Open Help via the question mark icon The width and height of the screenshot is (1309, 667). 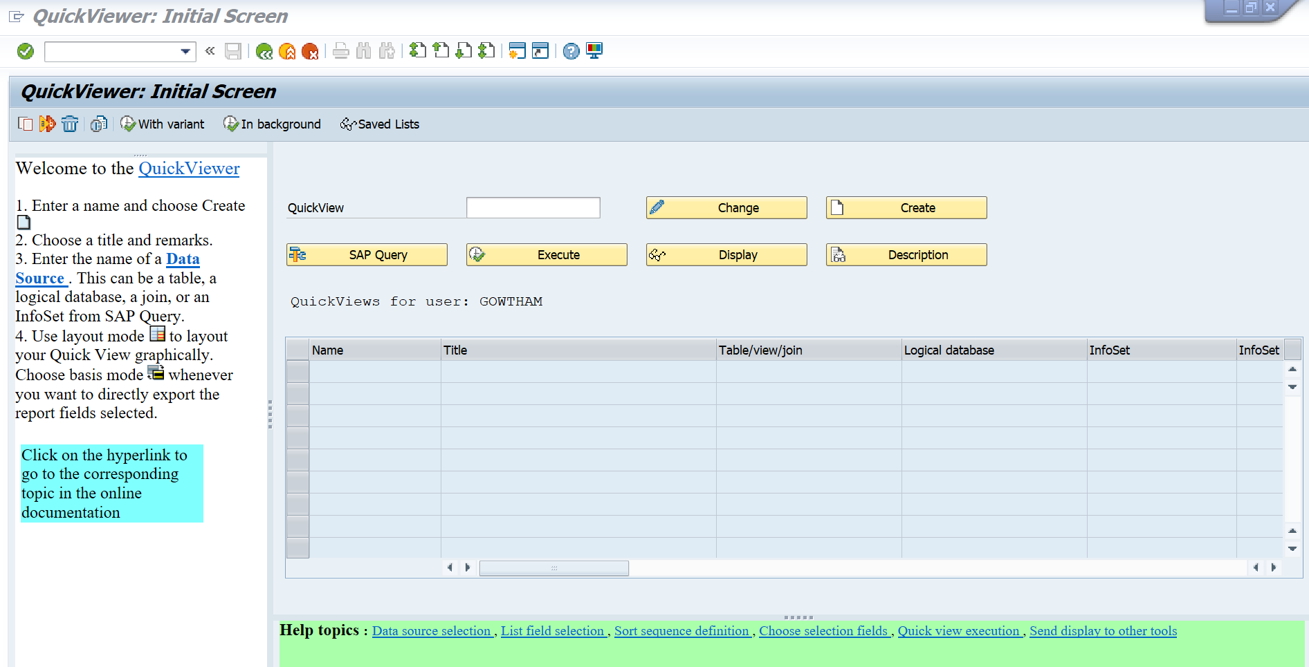571,51
